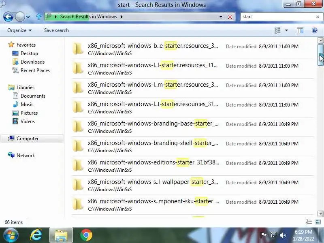Open Action Center flag icon in tray
324x243 pixels.
pyautogui.click(x=263, y=235)
